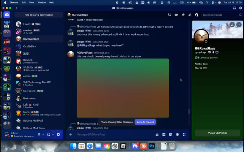Screen dimensions: 244x152
Task: Deafen audio with the headphones icon
Action: tap(49, 135)
